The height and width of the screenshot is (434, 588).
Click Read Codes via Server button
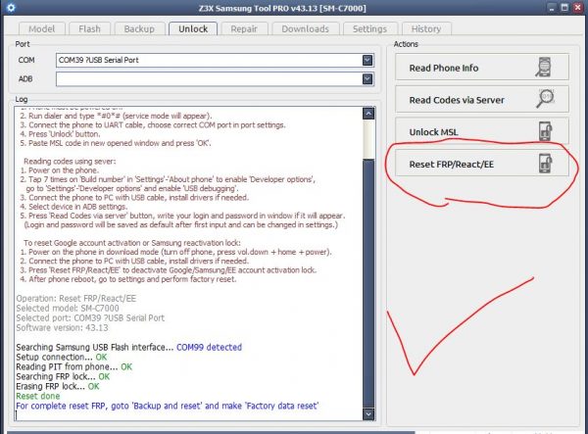(x=482, y=100)
